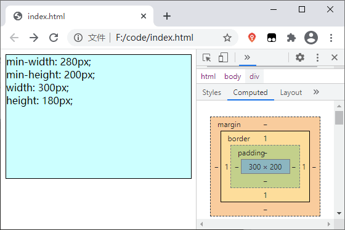The image size is (345, 230).
Task: Open the extensions puzzle icon
Action: pos(291,38)
